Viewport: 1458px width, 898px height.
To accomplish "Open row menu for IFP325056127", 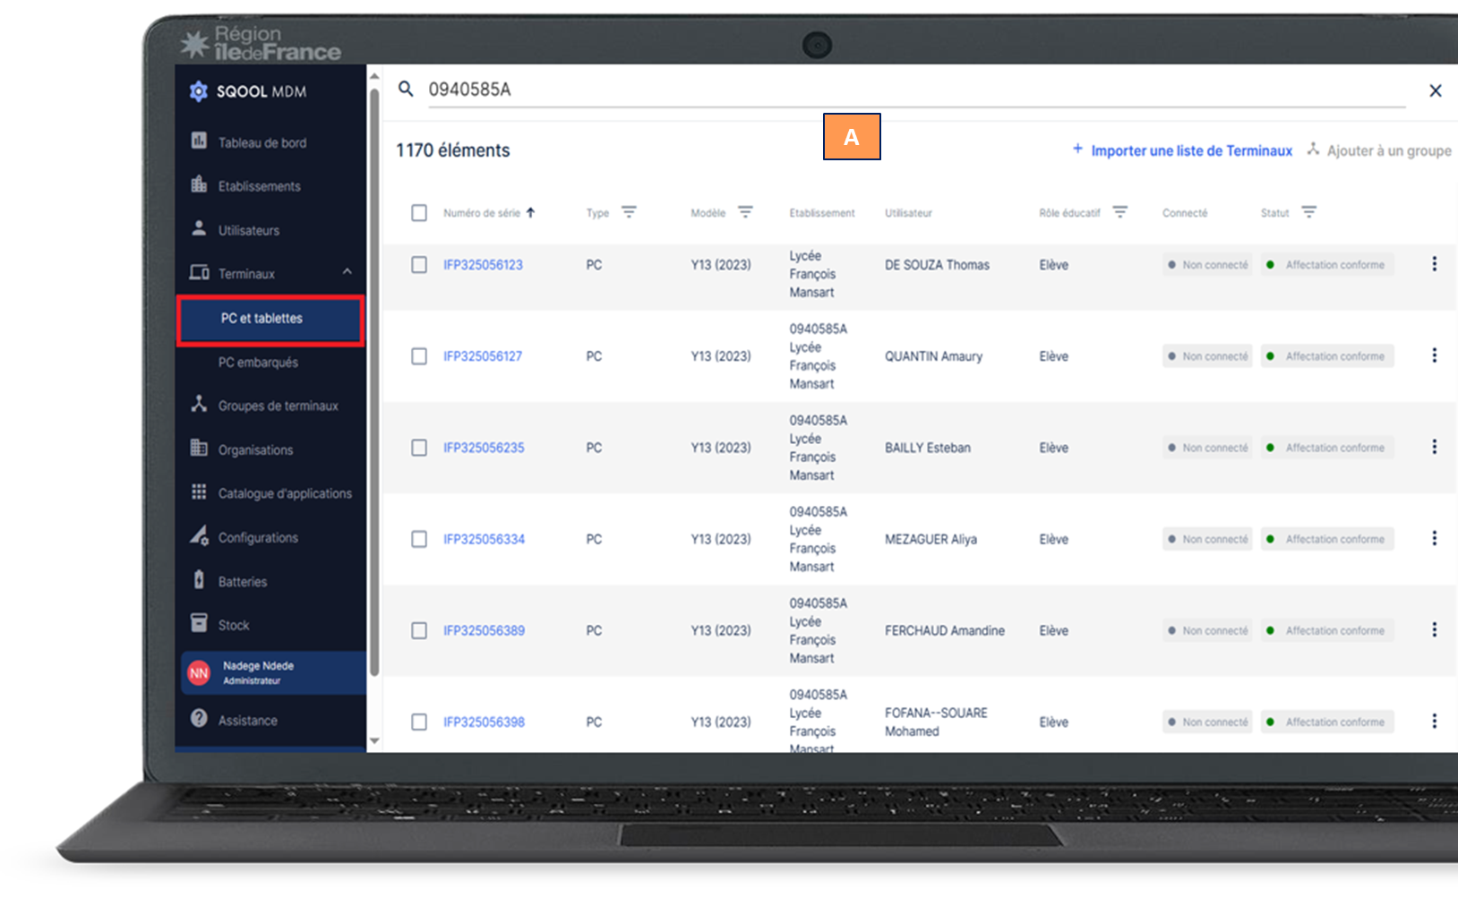I will [1434, 355].
